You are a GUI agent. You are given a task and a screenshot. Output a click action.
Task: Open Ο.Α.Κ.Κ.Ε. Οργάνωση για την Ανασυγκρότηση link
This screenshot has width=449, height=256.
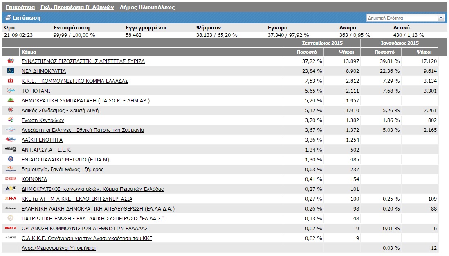87,238
